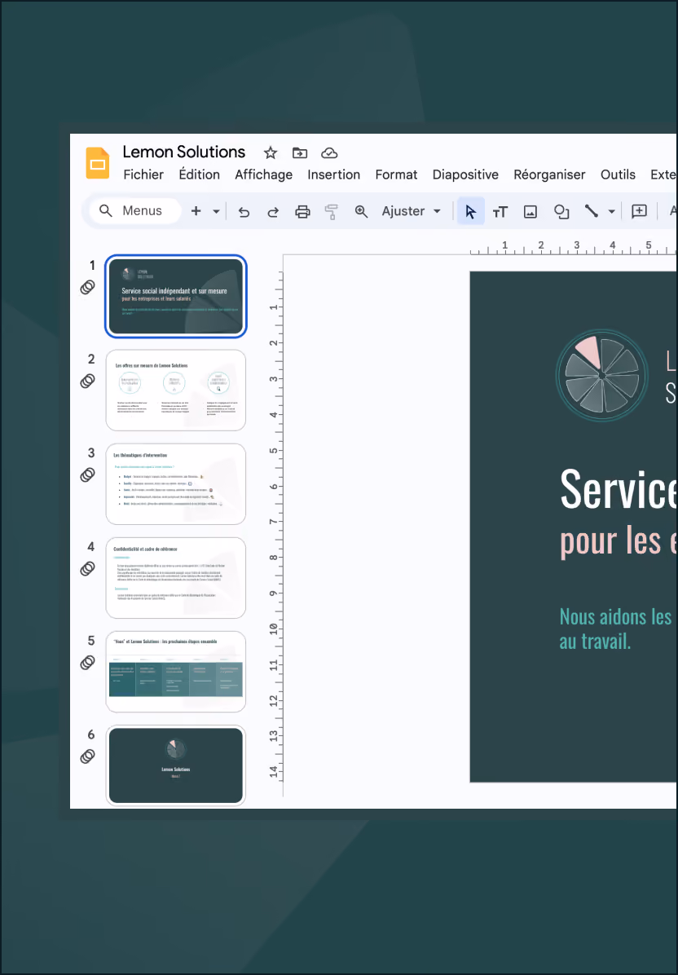678x975 pixels.
Task: Open the Format menu
Action: pyautogui.click(x=397, y=174)
